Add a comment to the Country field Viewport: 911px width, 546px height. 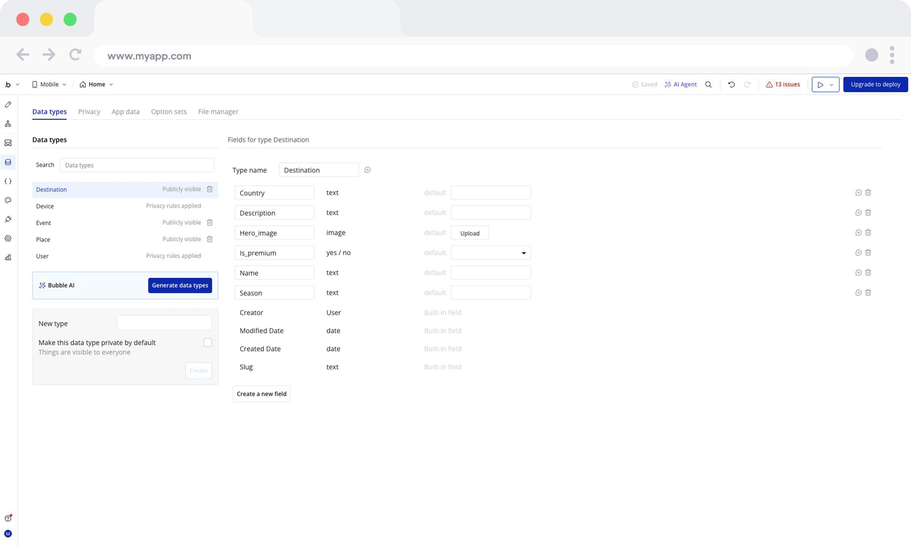click(858, 193)
